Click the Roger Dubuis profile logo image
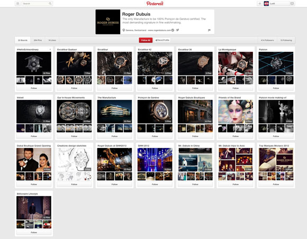The image size is (307, 239). click(108, 22)
